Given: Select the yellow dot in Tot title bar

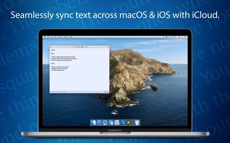Looking at the screenshot, I should point(72,47).
